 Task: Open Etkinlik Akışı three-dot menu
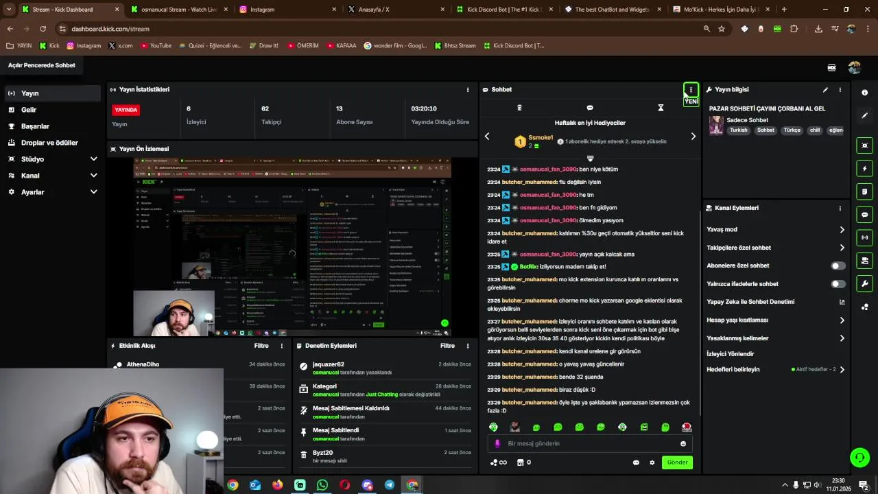[x=281, y=346]
